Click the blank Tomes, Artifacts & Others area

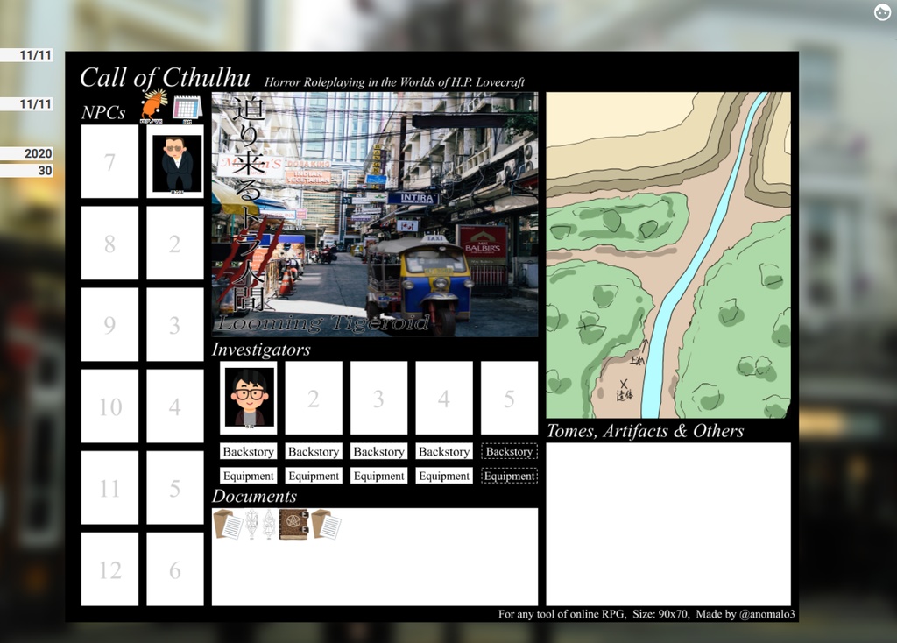[668, 524]
